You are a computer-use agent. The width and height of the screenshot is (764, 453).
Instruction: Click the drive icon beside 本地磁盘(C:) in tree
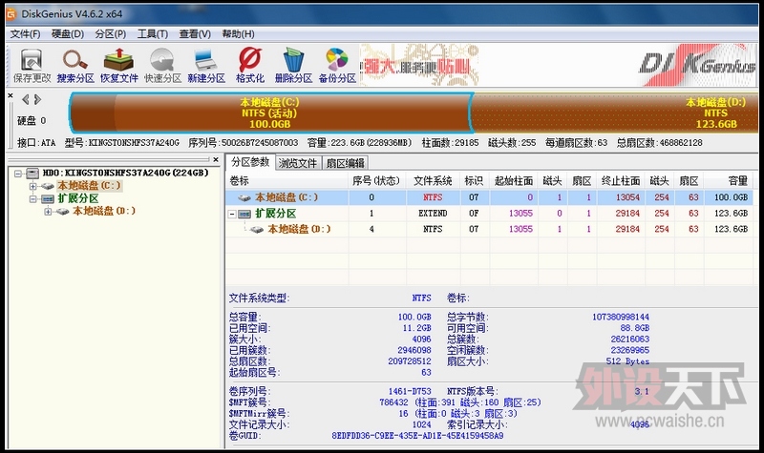pyautogui.click(x=47, y=186)
